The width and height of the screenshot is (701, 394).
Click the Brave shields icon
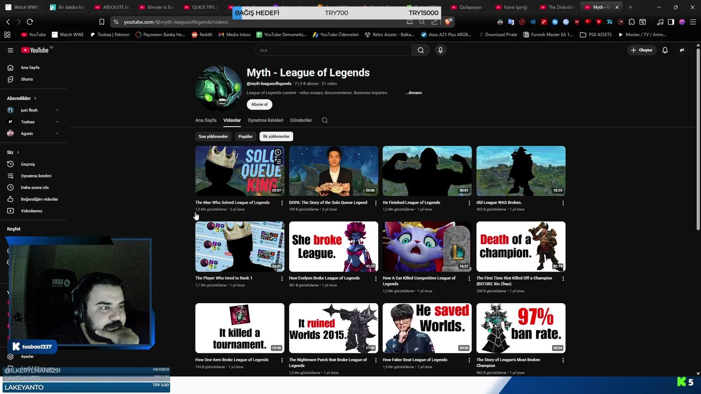coord(447,22)
